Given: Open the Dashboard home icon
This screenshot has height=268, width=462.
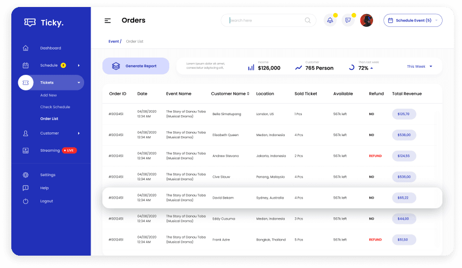Looking at the screenshot, I should [x=26, y=48].
